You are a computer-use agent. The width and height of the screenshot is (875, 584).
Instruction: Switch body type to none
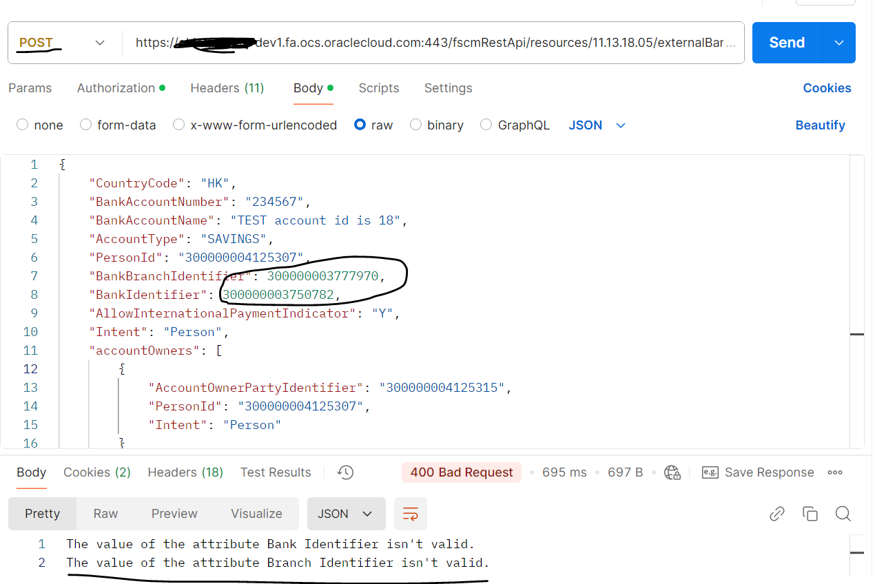(22, 125)
